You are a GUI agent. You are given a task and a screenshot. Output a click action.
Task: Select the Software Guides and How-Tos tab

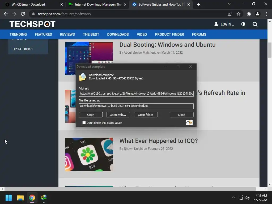[161, 5]
